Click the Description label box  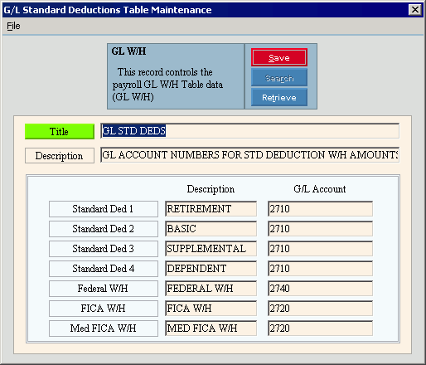[60, 156]
